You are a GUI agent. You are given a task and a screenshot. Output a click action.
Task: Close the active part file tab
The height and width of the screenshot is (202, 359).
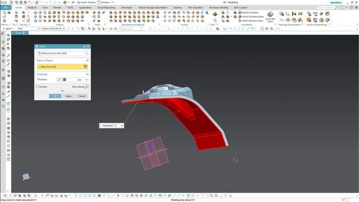pyautogui.click(x=26, y=33)
